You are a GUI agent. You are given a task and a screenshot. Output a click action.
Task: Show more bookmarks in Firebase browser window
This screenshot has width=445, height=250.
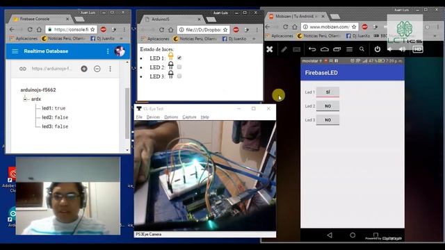[122, 39]
